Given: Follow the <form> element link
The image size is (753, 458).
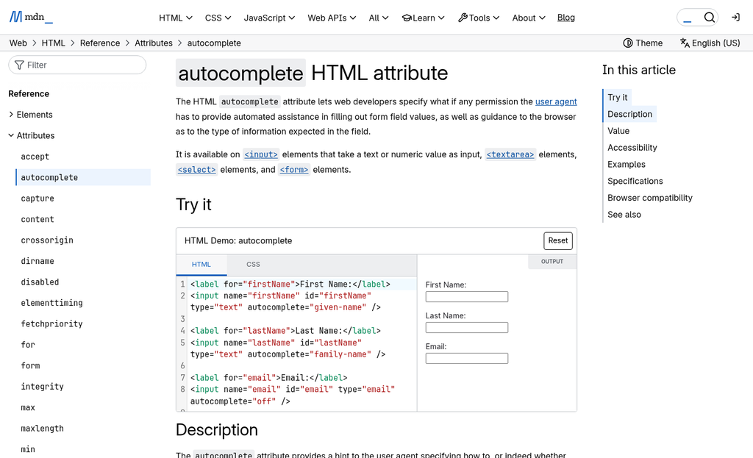Looking at the screenshot, I should [x=294, y=170].
